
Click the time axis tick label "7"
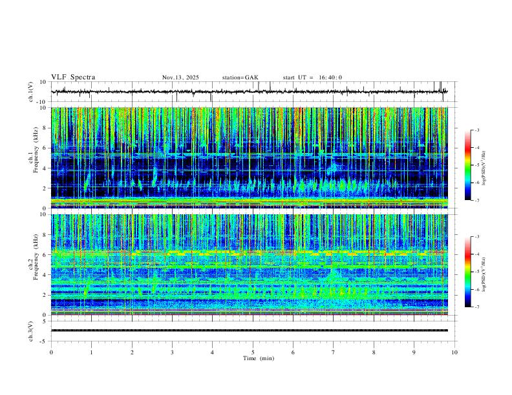point(334,352)
